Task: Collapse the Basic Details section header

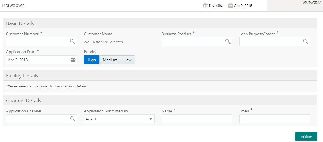Action: click(20, 23)
